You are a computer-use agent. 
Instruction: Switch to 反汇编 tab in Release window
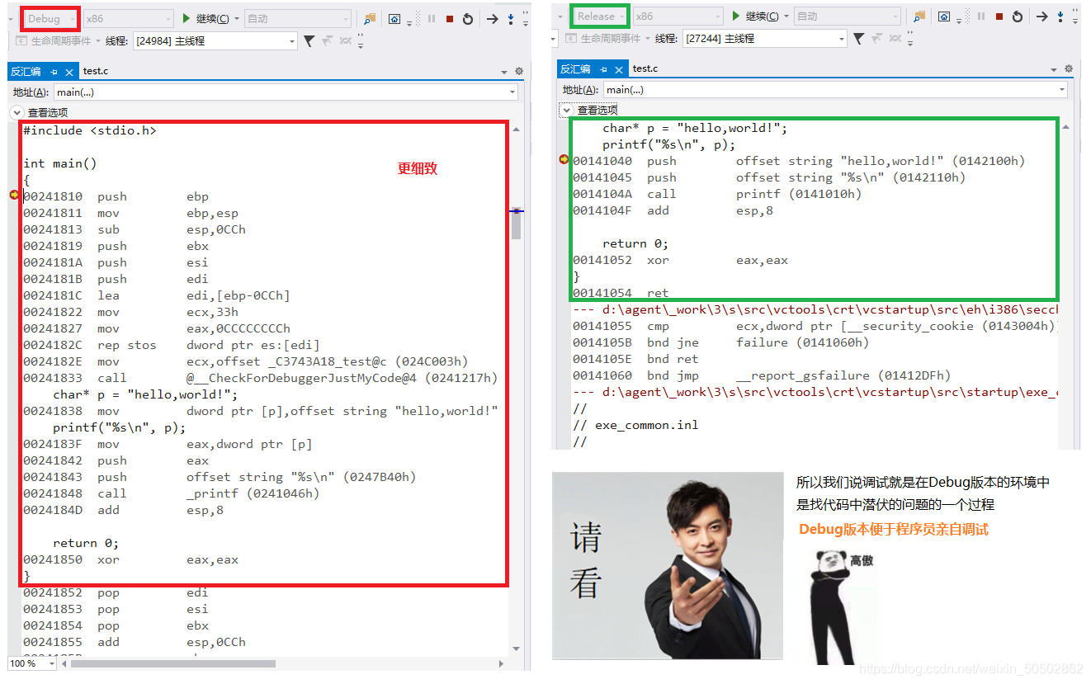(575, 68)
